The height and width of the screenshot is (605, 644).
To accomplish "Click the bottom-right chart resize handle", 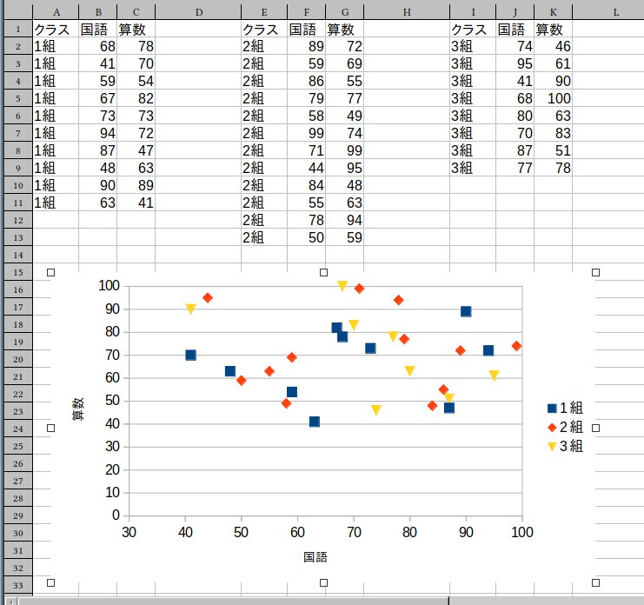I will (x=596, y=582).
